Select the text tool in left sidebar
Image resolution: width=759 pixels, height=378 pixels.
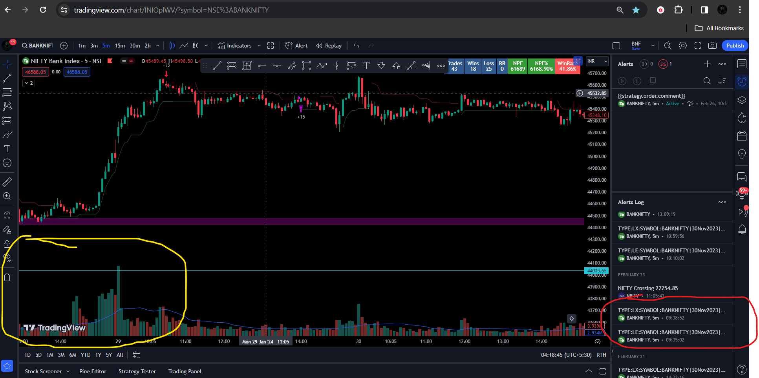pos(7,149)
